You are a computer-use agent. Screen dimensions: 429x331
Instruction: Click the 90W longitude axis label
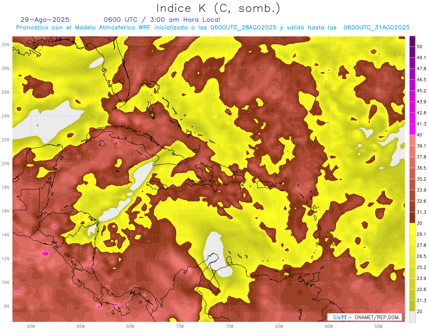point(31,327)
